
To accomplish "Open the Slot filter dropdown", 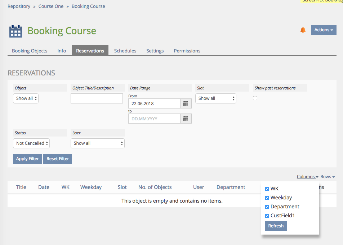I will (x=215, y=98).
